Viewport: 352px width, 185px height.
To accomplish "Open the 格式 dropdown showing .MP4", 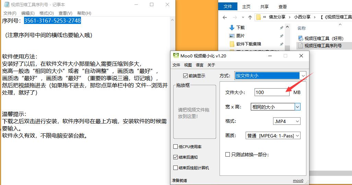I will [x=287, y=121].
